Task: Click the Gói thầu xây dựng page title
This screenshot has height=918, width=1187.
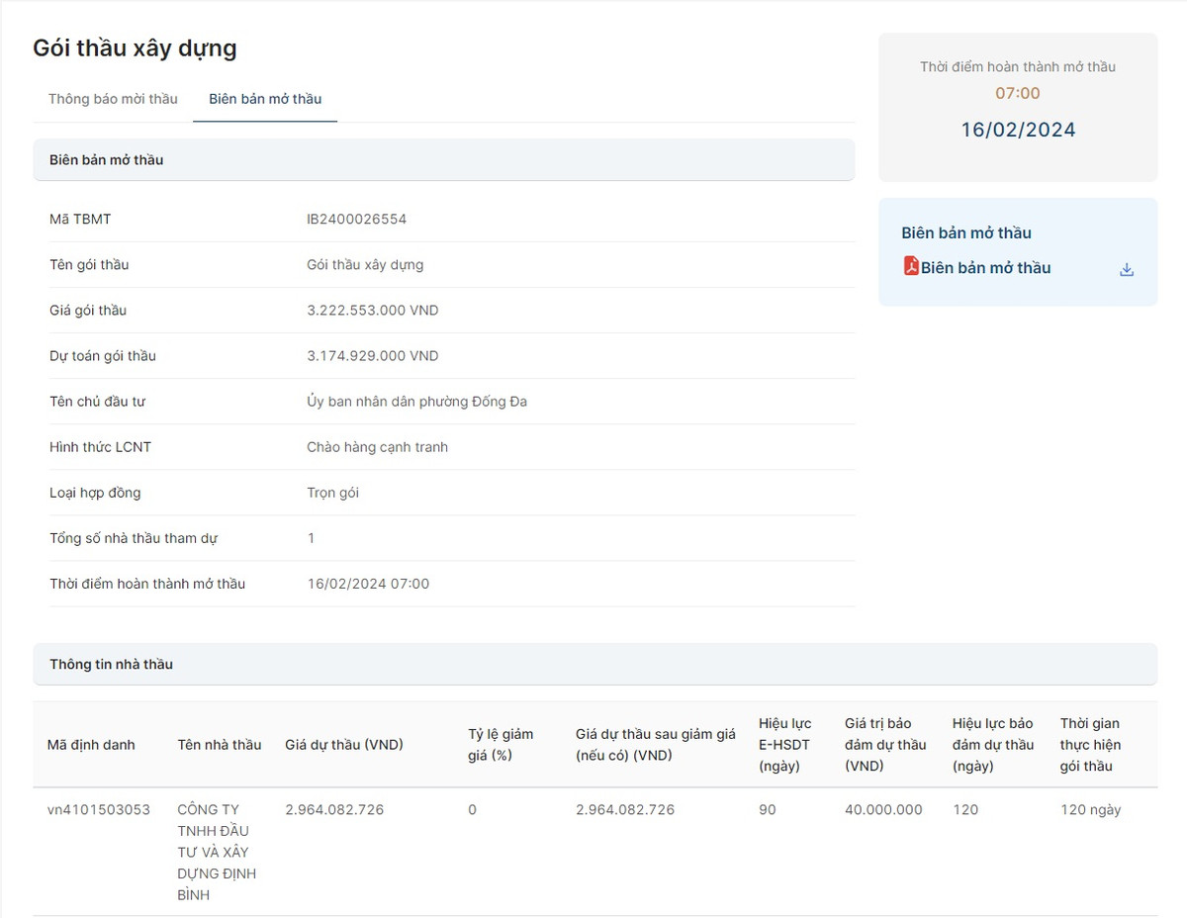Action: click(135, 47)
